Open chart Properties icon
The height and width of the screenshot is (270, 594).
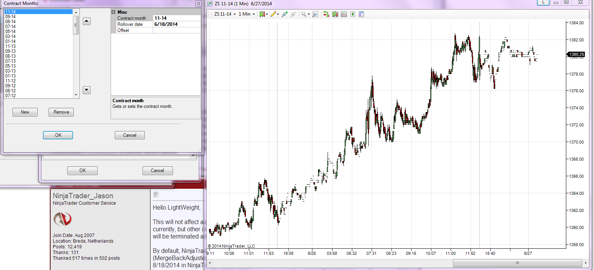(x=361, y=14)
